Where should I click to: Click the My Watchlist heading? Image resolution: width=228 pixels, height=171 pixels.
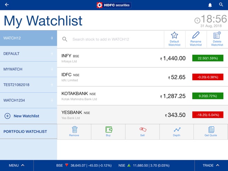point(43,21)
